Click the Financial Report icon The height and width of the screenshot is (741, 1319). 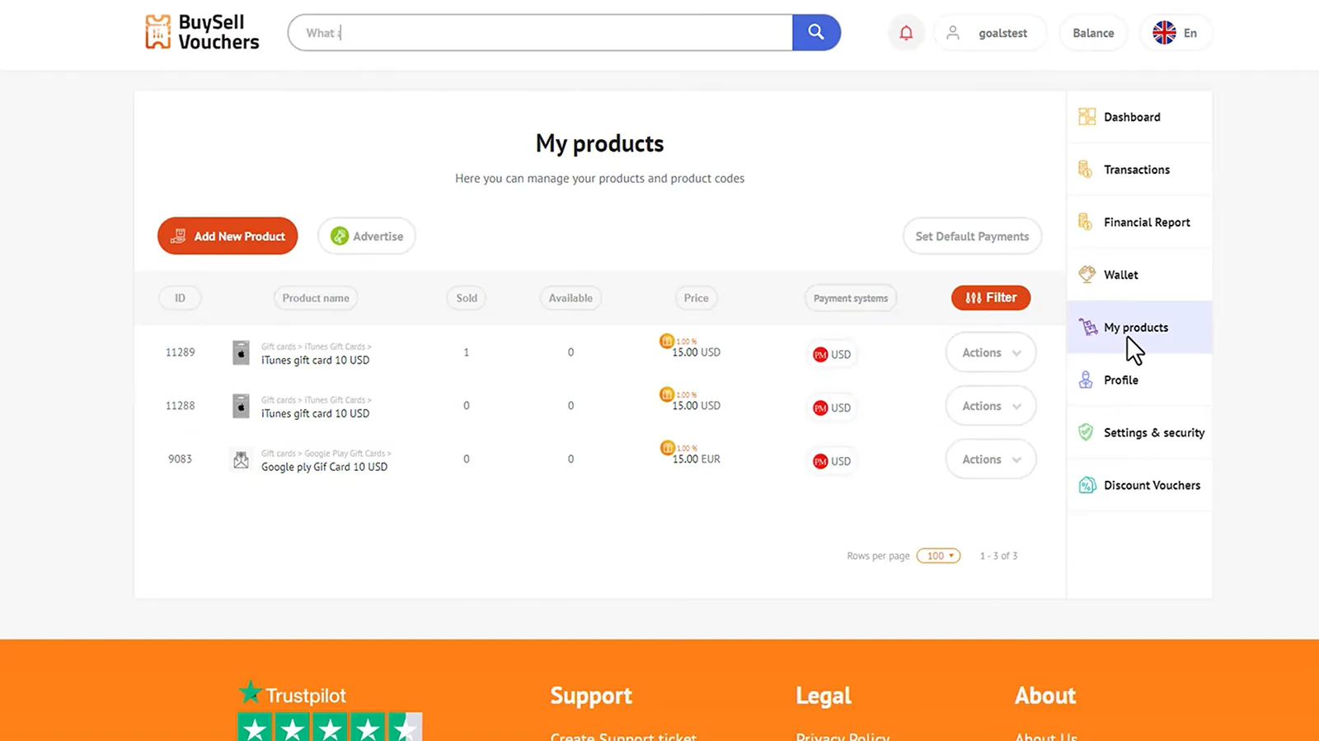point(1086,221)
